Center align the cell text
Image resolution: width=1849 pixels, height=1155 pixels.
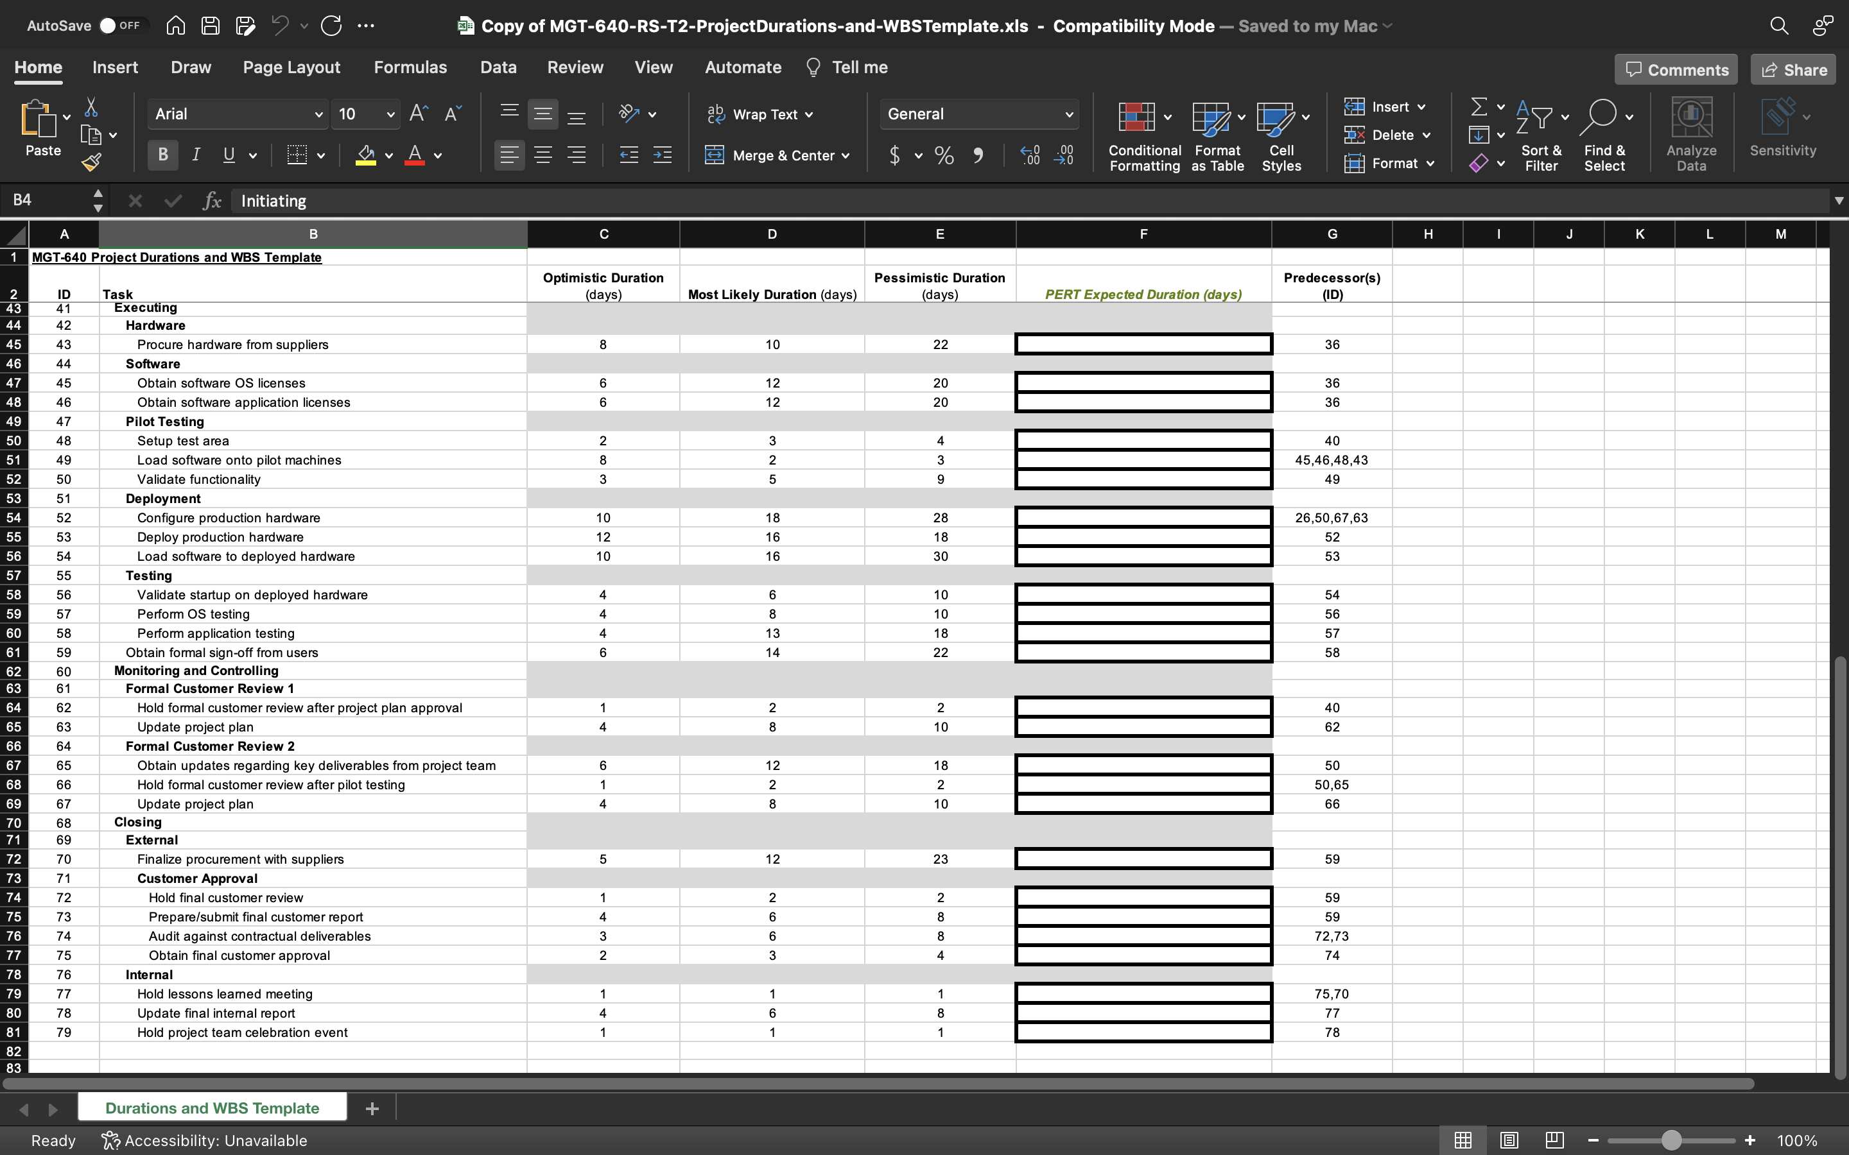coord(543,155)
